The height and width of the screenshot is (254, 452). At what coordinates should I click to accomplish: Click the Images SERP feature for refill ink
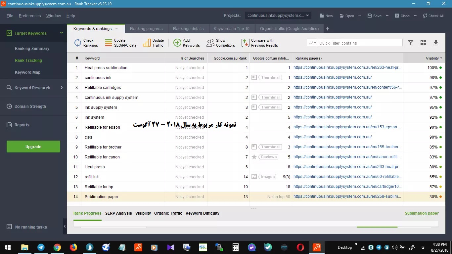(x=264, y=177)
